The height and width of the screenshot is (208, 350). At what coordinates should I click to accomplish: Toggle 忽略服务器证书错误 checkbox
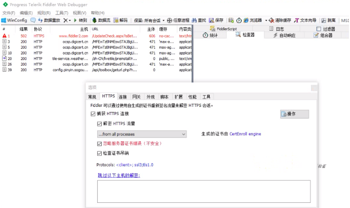point(99,144)
